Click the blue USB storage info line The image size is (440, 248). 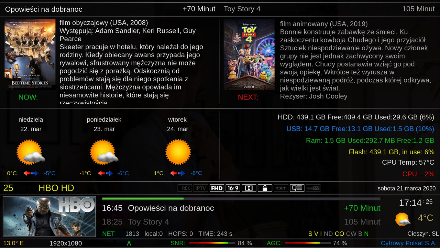click(x=360, y=129)
